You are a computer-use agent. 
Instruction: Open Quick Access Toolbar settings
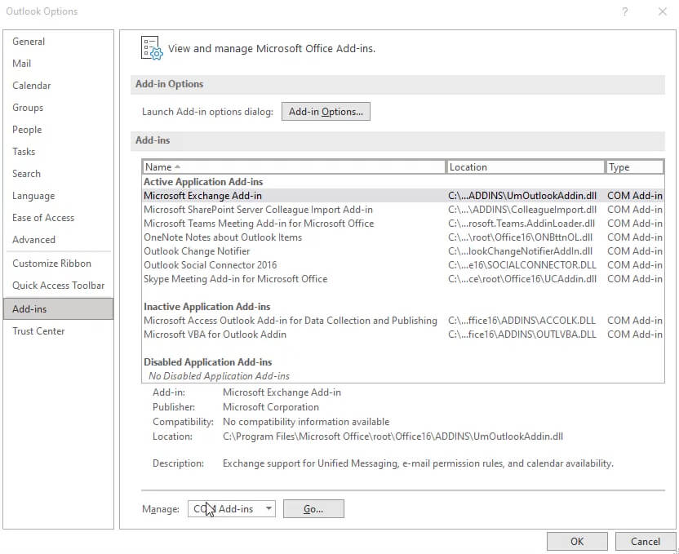tap(59, 286)
